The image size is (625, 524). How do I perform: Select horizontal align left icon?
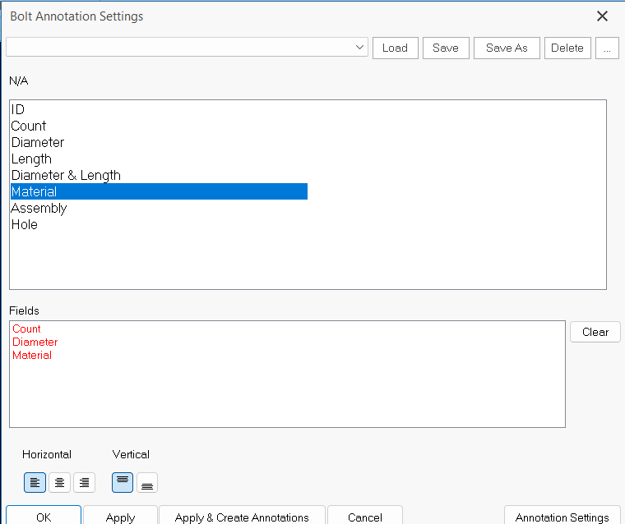(x=35, y=483)
